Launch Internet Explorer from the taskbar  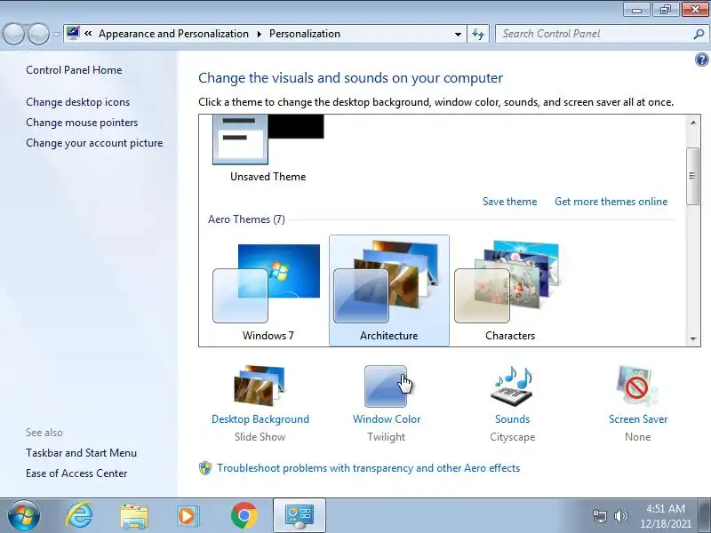(79, 516)
